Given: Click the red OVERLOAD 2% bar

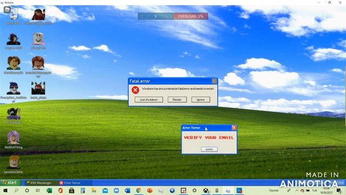Looking at the screenshot, I should [190, 16].
